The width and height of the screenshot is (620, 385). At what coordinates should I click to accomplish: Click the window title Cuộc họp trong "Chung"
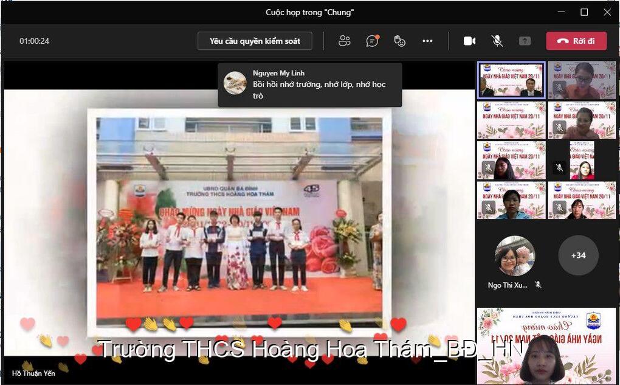(309, 12)
